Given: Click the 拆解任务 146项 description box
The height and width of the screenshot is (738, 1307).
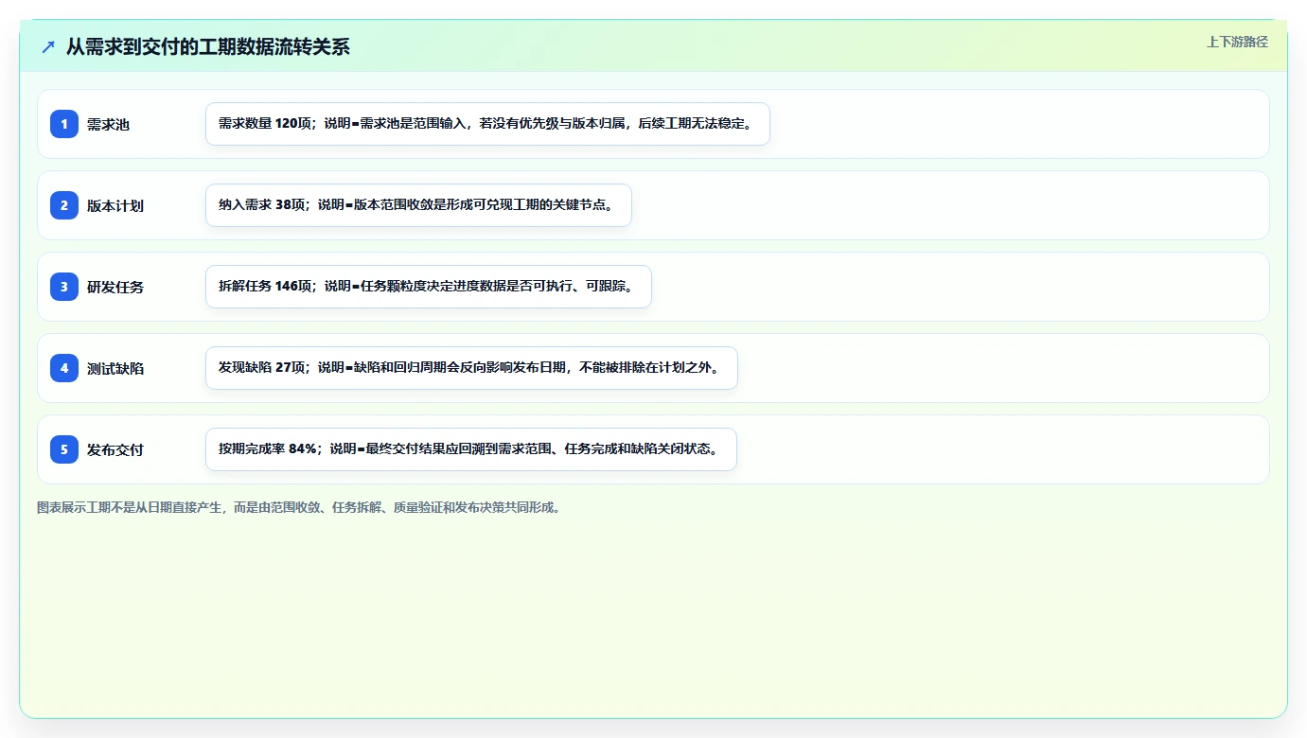Looking at the screenshot, I should [429, 287].
